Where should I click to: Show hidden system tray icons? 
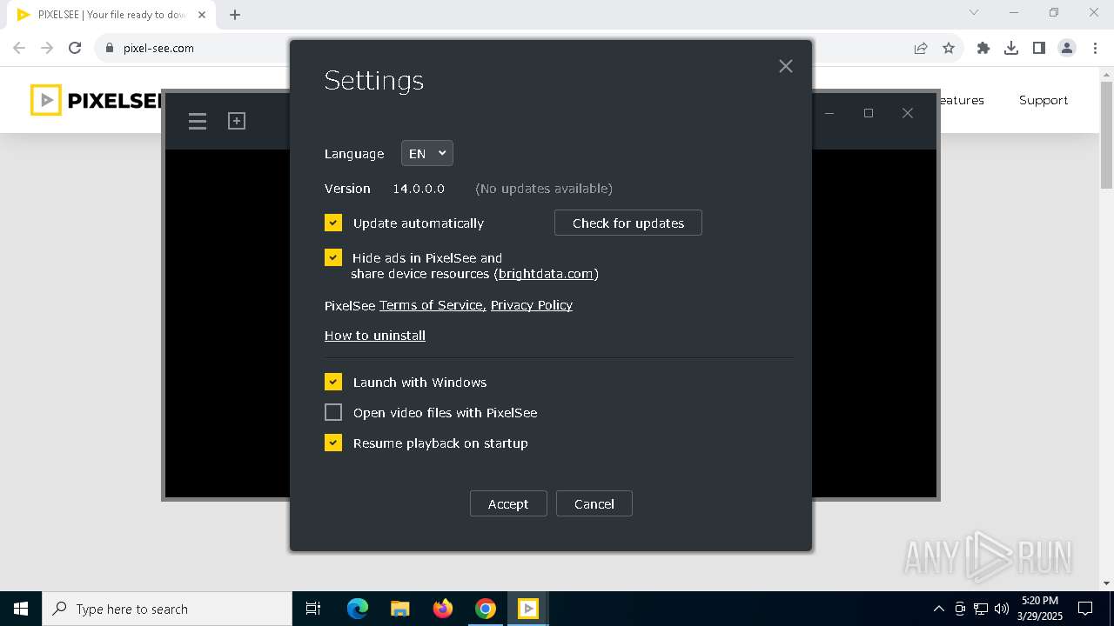pos(938,609)
